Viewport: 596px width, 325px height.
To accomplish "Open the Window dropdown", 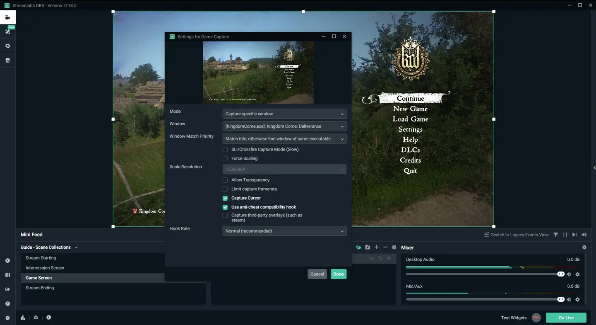I will (x=284, y=126).
